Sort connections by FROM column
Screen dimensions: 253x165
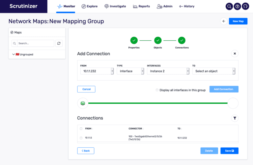coord(89,129)
